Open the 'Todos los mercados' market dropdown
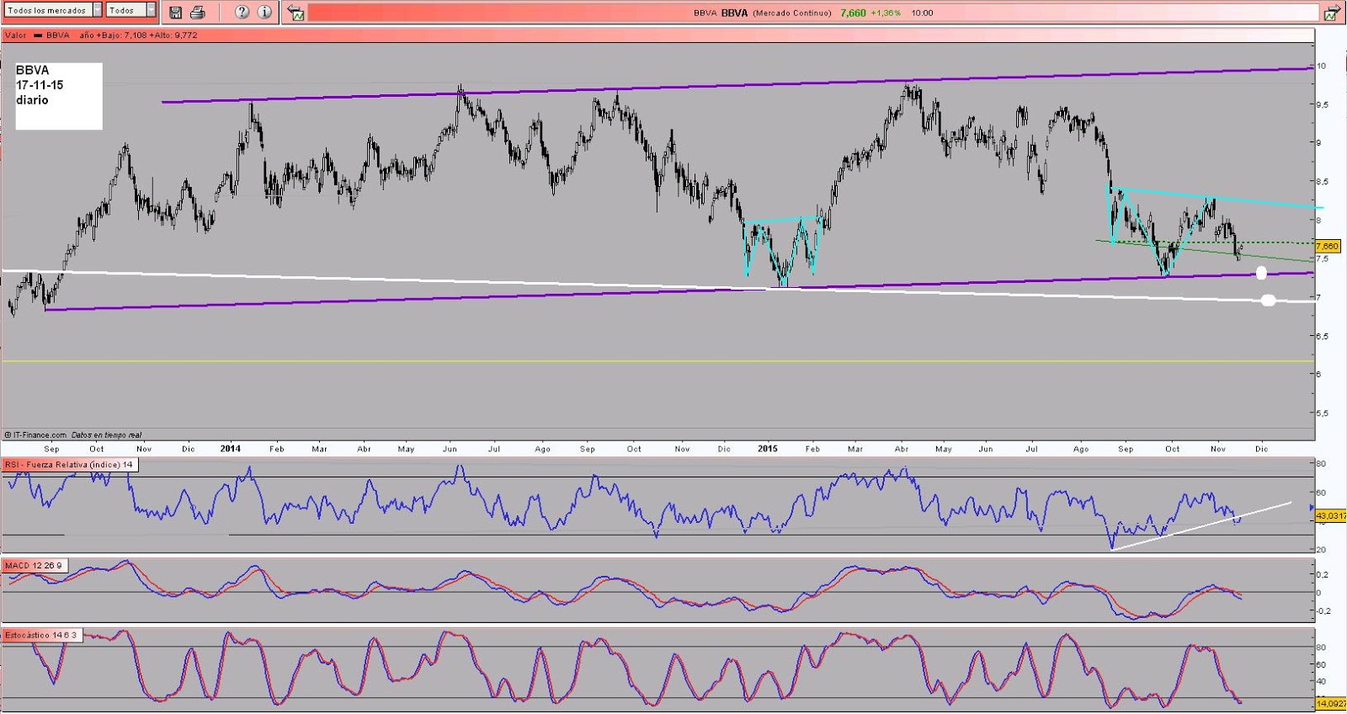This screenshot has width=1347, height=714. coord(53,10)
